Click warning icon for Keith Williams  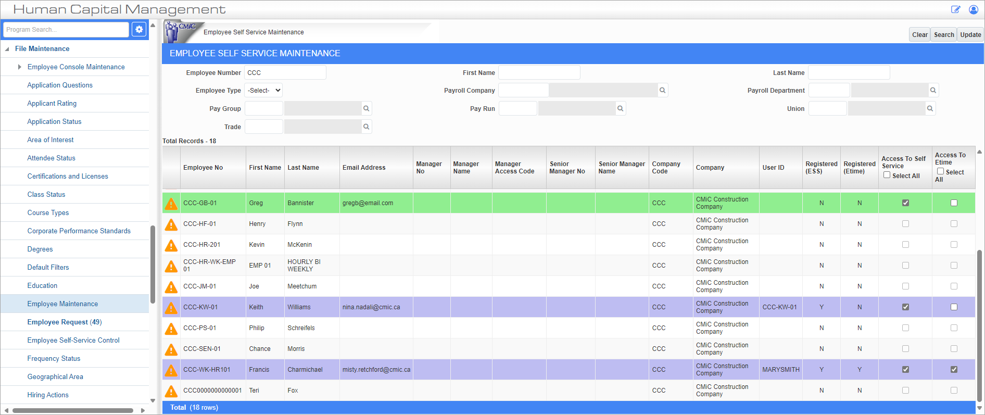tap(171, 308)
